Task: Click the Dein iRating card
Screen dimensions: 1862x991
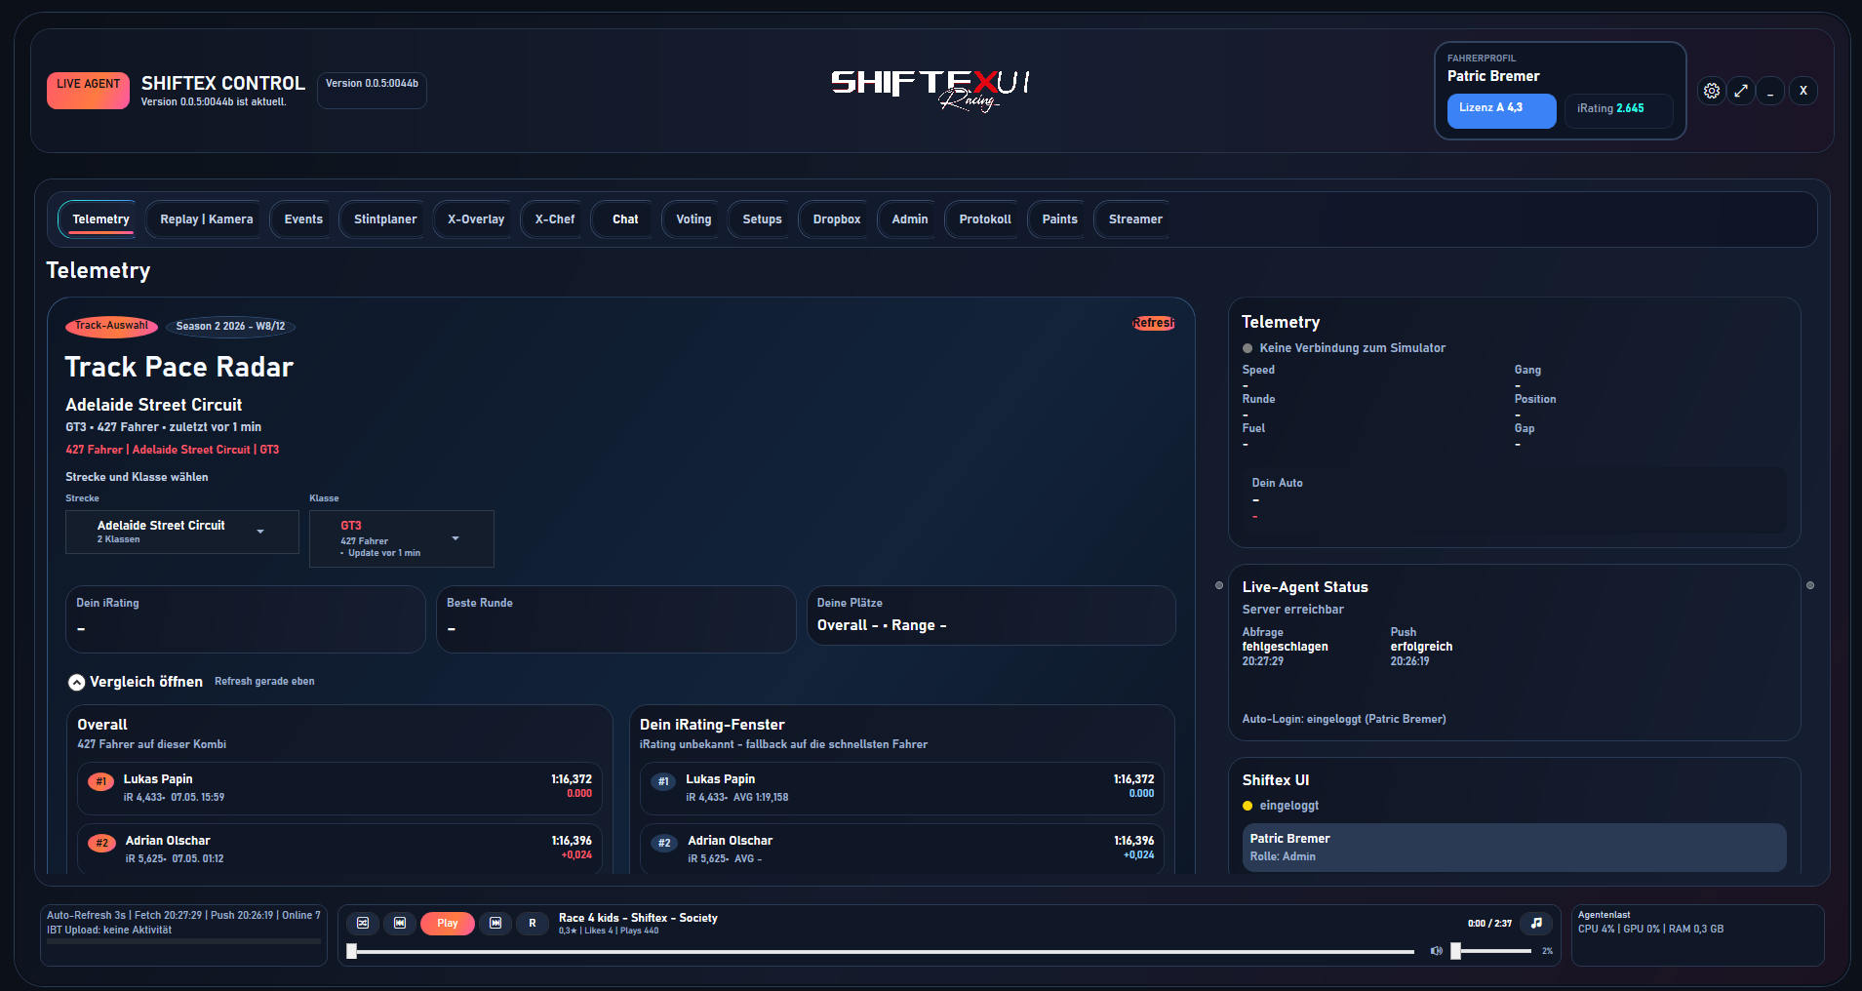Action: point(246,618)
